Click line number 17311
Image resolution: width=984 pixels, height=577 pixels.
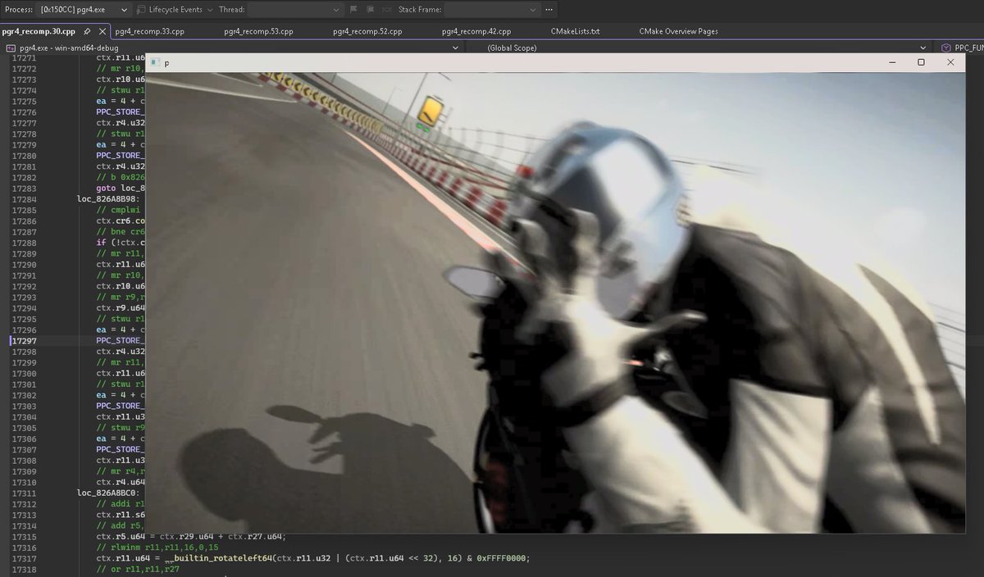pos(24,493)
